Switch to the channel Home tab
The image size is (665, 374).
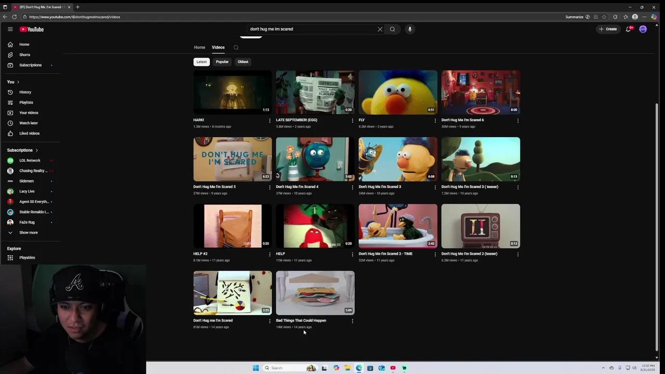tap(199, 47)
